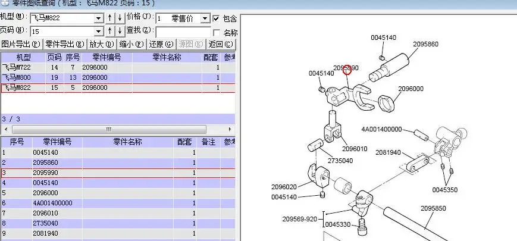Click the 2095860 label in the diagram

425,44
